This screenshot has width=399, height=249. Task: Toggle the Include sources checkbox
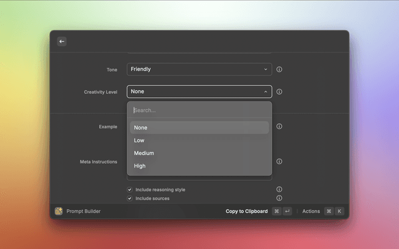[130, 198]
